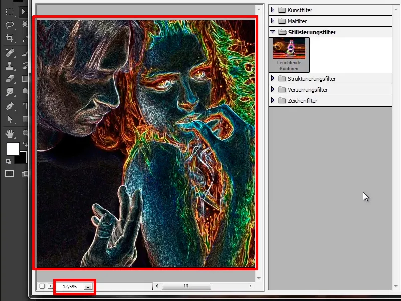The width and height of the screenshot is (401, 301).
Task: Expand the Malfilter folder
Action: tap(273, 21)
